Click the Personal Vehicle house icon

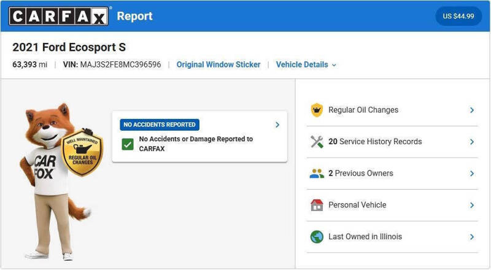[317, 205]
